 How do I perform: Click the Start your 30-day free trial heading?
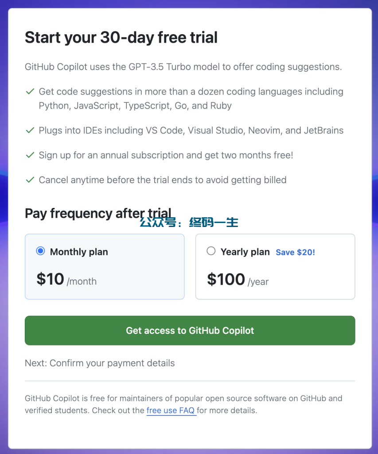121,37
